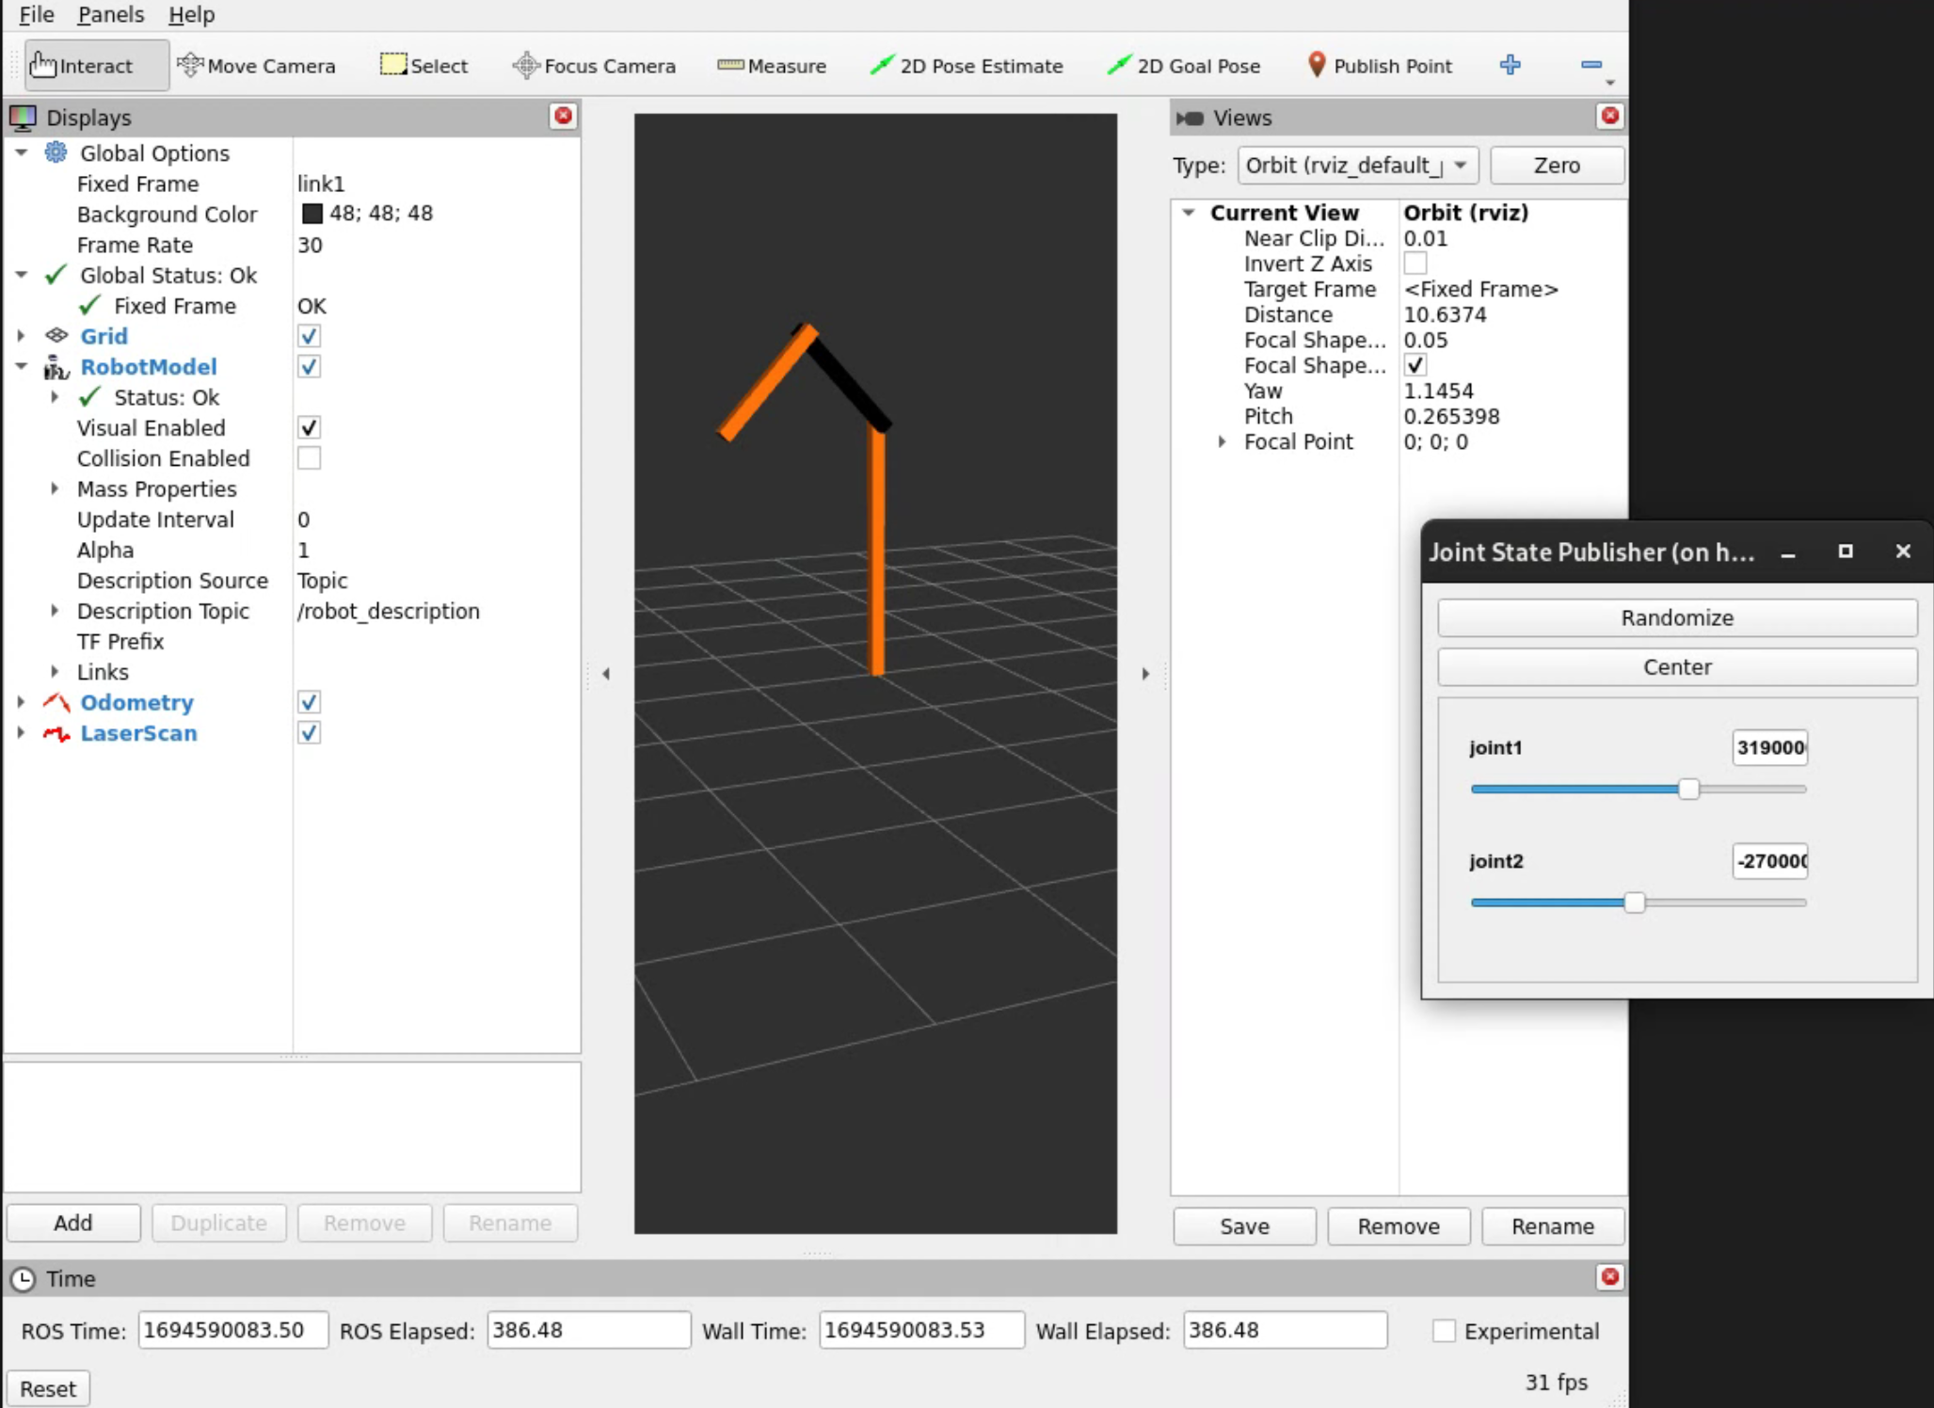Screen dimensions: 1934x1408
Task: Toggle the Grid display checkbox
Action: tap(309, 336)
